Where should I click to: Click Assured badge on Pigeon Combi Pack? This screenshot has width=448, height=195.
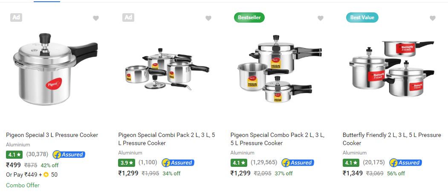178,163
